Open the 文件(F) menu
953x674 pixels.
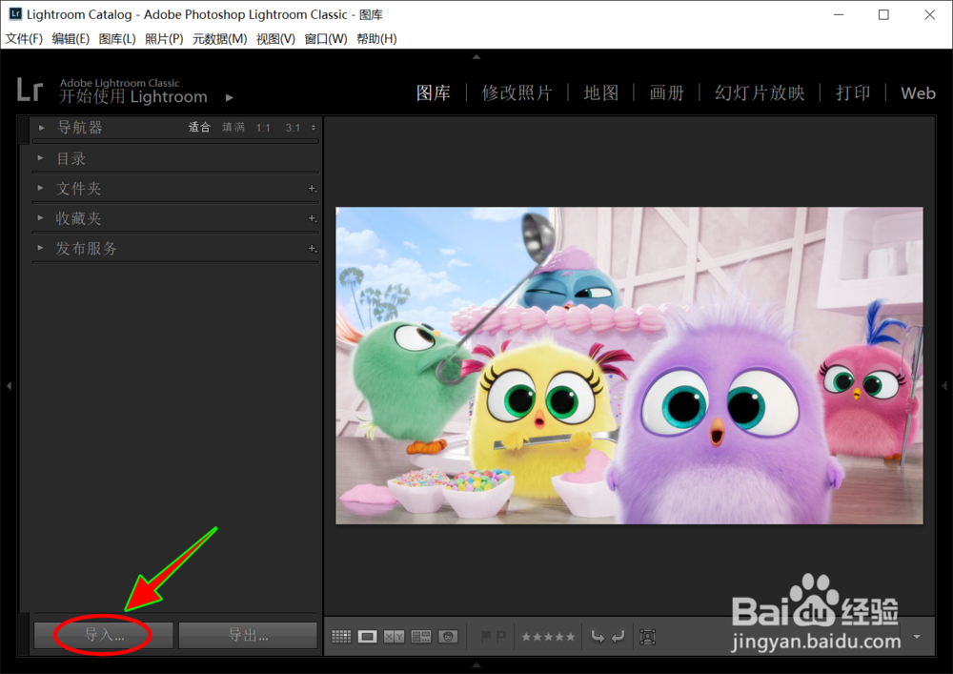point(25,39)
